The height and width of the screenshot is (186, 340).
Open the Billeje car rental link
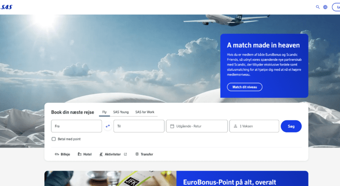[x=62, y=154]
